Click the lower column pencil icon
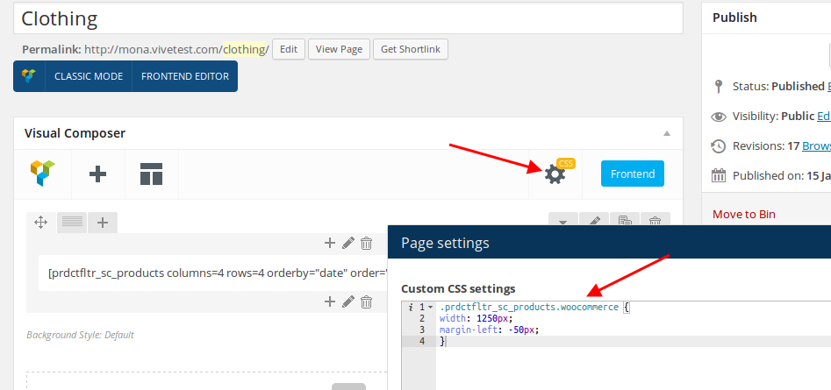 tap(348, 301)
